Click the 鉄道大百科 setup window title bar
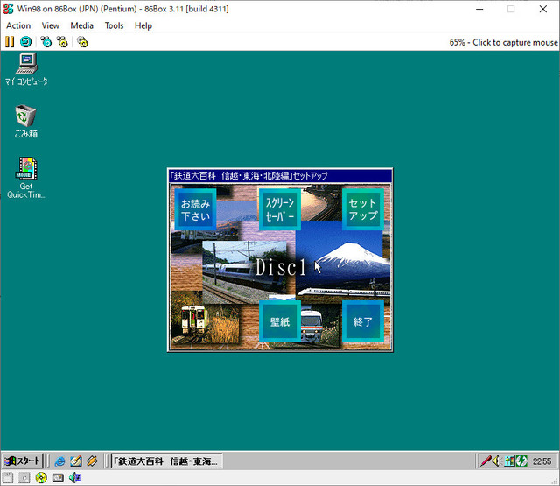This screenshot has width=560, height=486. [280, 176]
